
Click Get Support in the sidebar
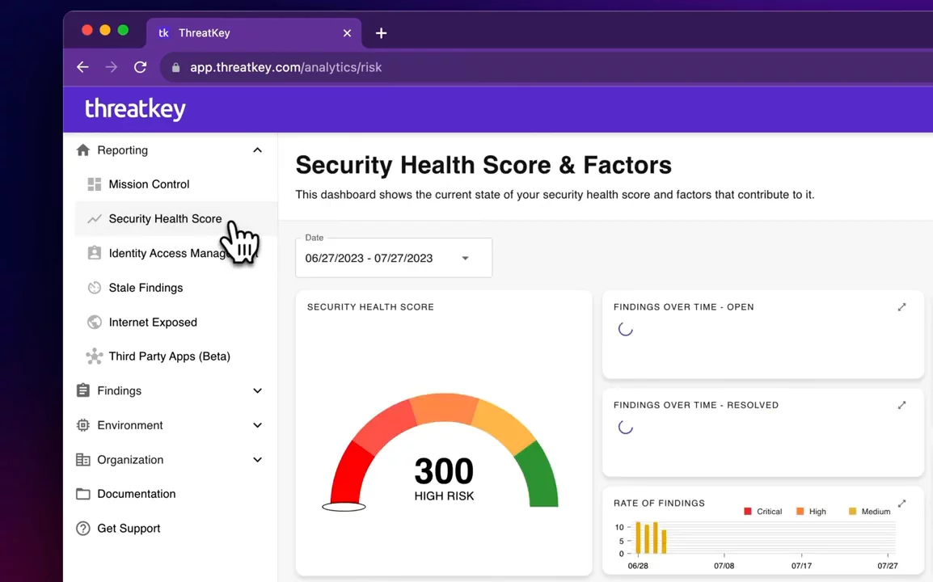pos(129,529)
